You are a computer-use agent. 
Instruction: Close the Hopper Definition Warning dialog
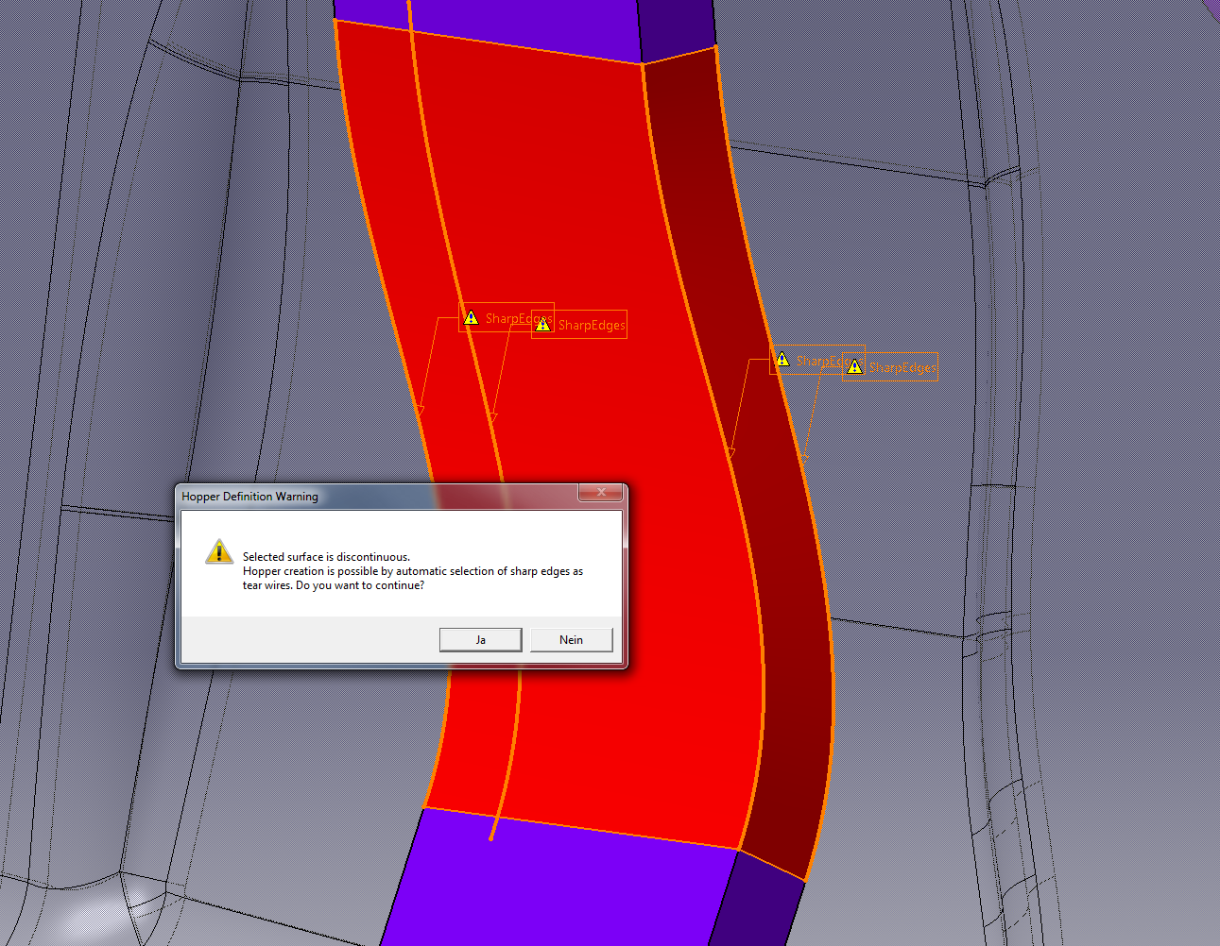(601, 493)
